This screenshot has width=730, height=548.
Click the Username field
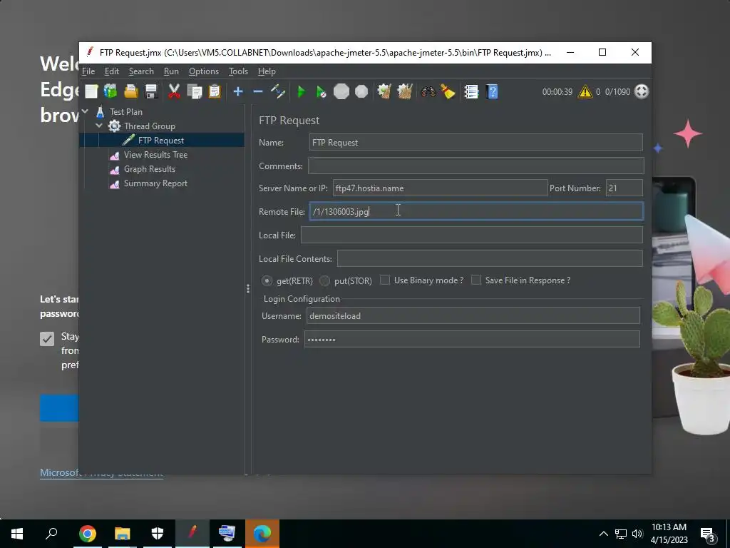pyautogui.click(x=473, y=315)
